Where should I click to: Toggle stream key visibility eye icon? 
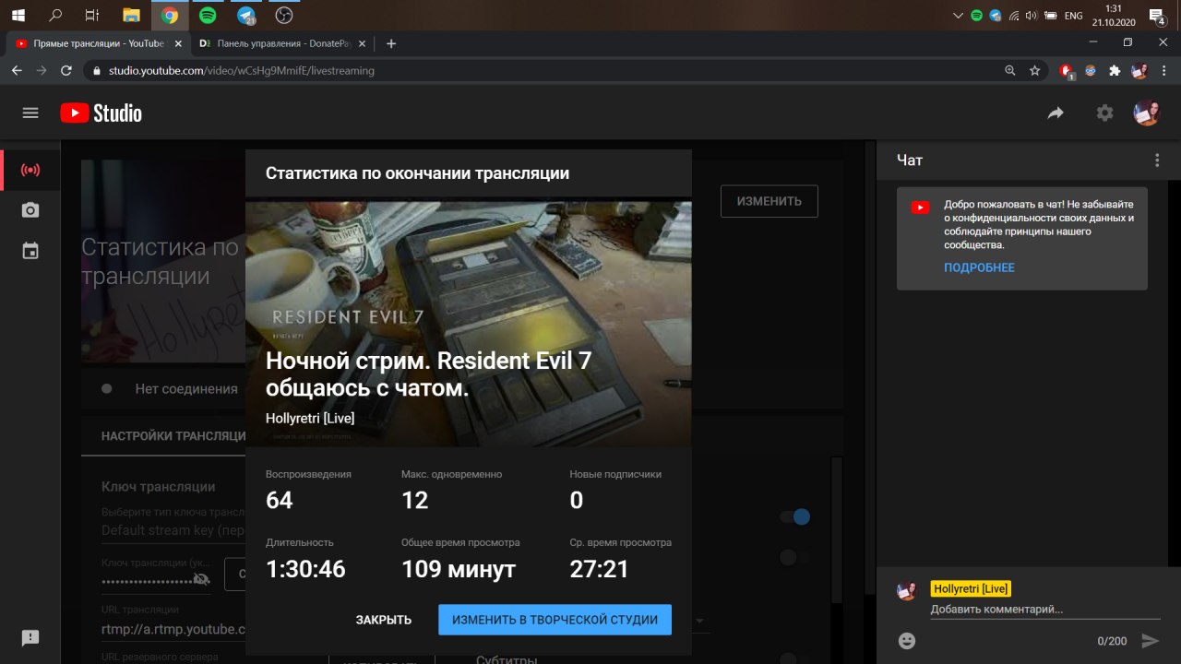(201, 578)
